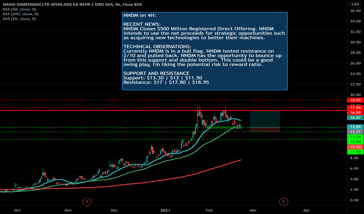Click the 'Mar' time axis label

tap(253, 210)
